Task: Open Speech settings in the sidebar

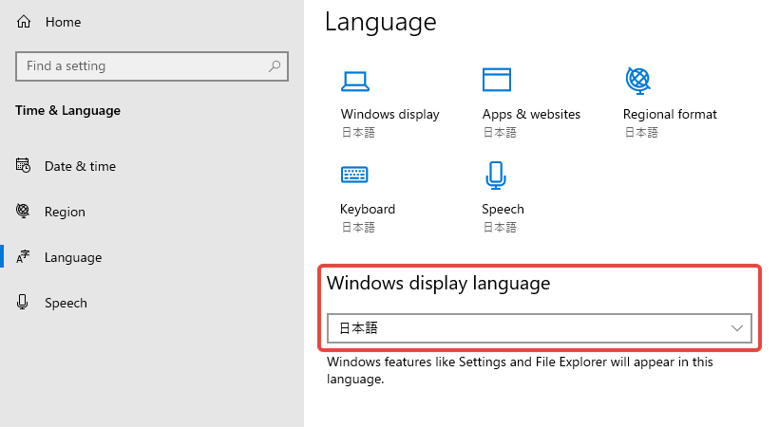Action: click(66, 304)
